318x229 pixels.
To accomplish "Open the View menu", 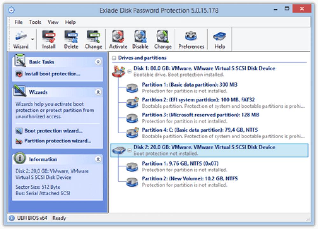I will pyautogui.click(x=53, y=22).
